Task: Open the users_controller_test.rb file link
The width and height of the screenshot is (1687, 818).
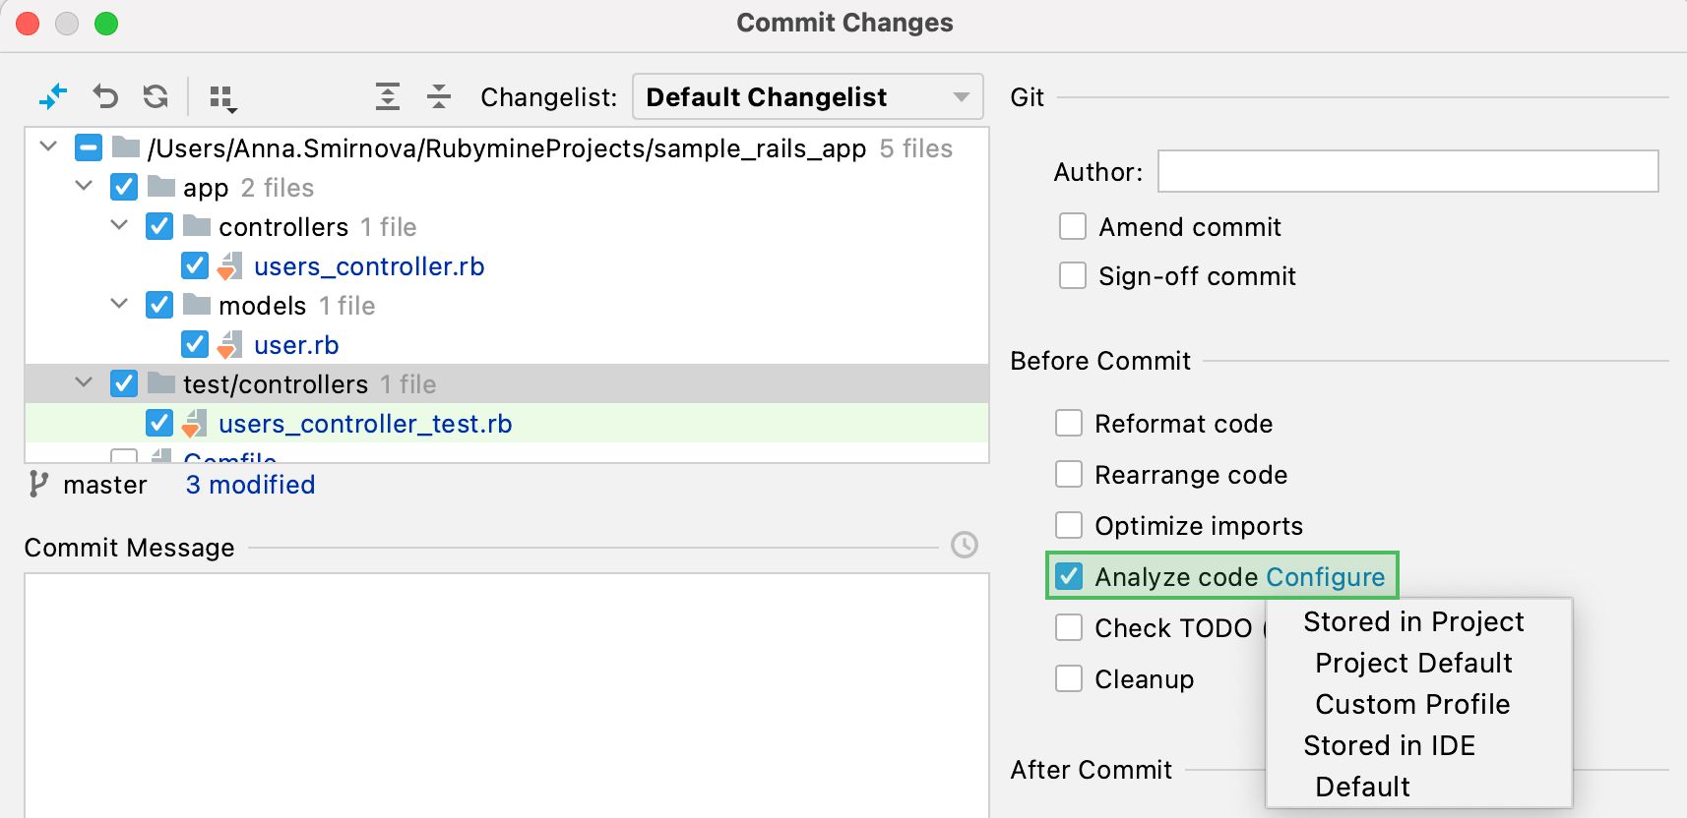Action: tap(365, 424)
